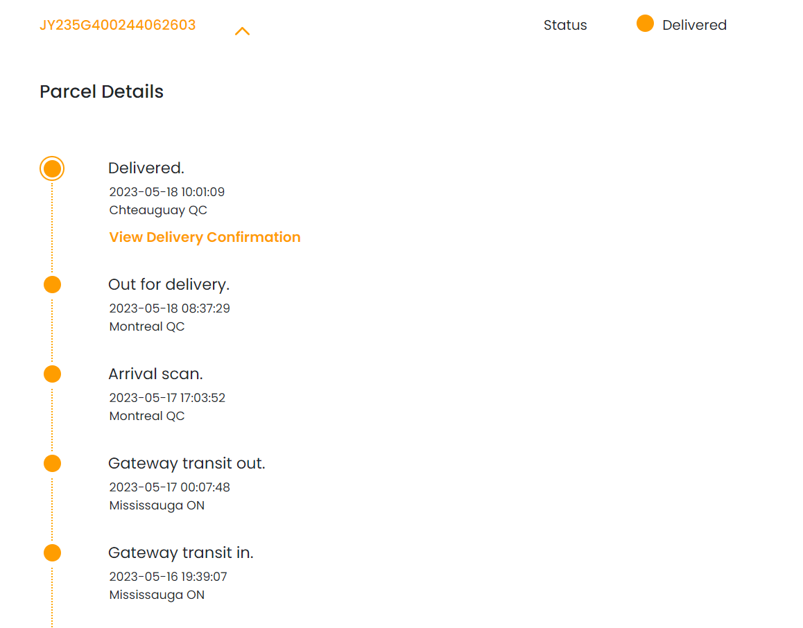Image resolution: width=803 pixels, height=628 pixels.
Task: Click the "Gateway transit in." event title
Action: 180,553
